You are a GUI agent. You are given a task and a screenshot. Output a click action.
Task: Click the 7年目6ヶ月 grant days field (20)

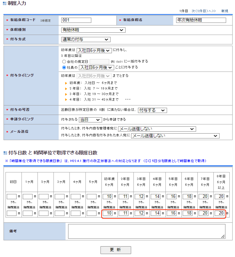tap(204, 196)
